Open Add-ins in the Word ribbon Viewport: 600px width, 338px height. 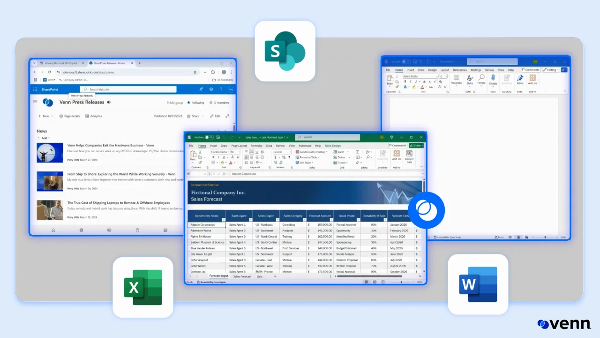[x=532, y=79]
